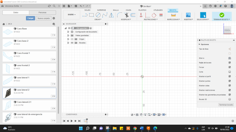Screen dimensions: 236x132
Task: Open the cara lateral 2 thumbnail
Action: pos(8,93)
